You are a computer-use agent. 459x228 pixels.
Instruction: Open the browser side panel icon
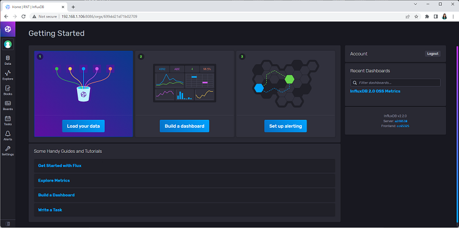(436, 17)
